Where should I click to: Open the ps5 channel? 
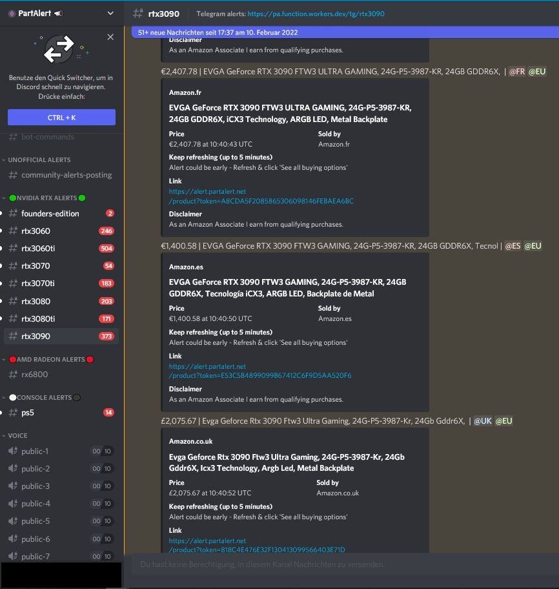(61, 413)
